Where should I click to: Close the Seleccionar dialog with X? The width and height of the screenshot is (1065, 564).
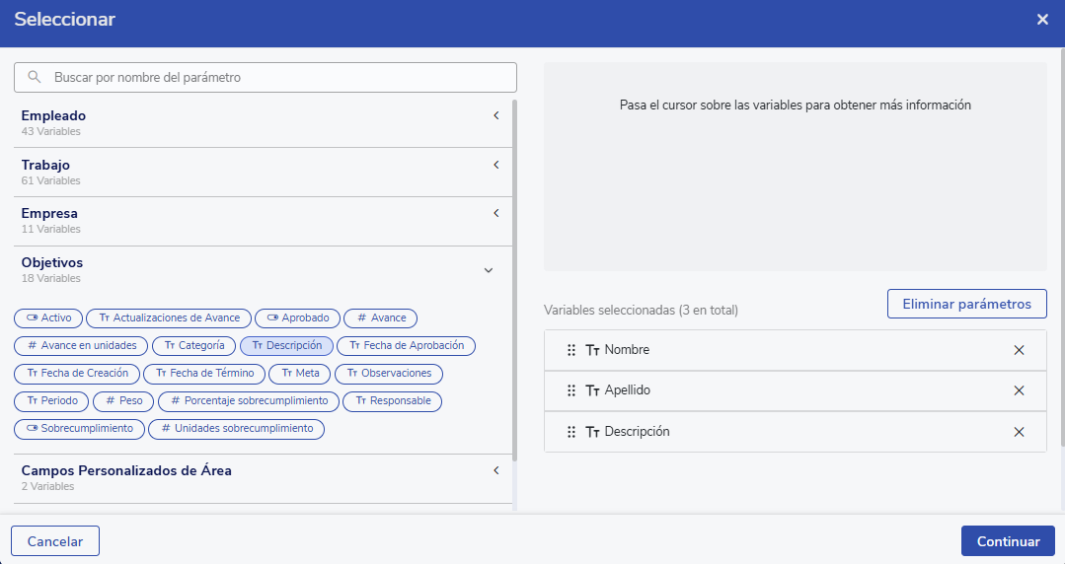[1042, 20]
